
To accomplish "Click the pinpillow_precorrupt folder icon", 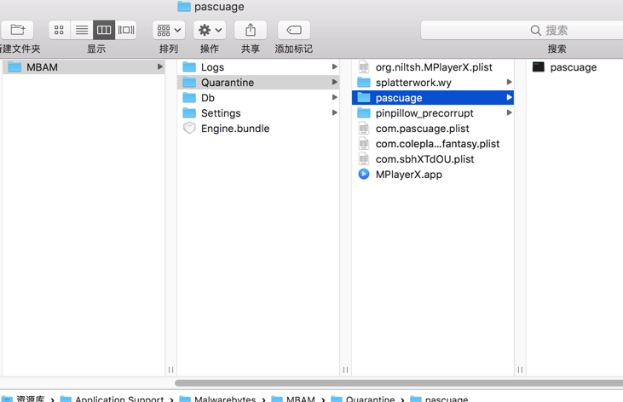I will tap(364, 113).
